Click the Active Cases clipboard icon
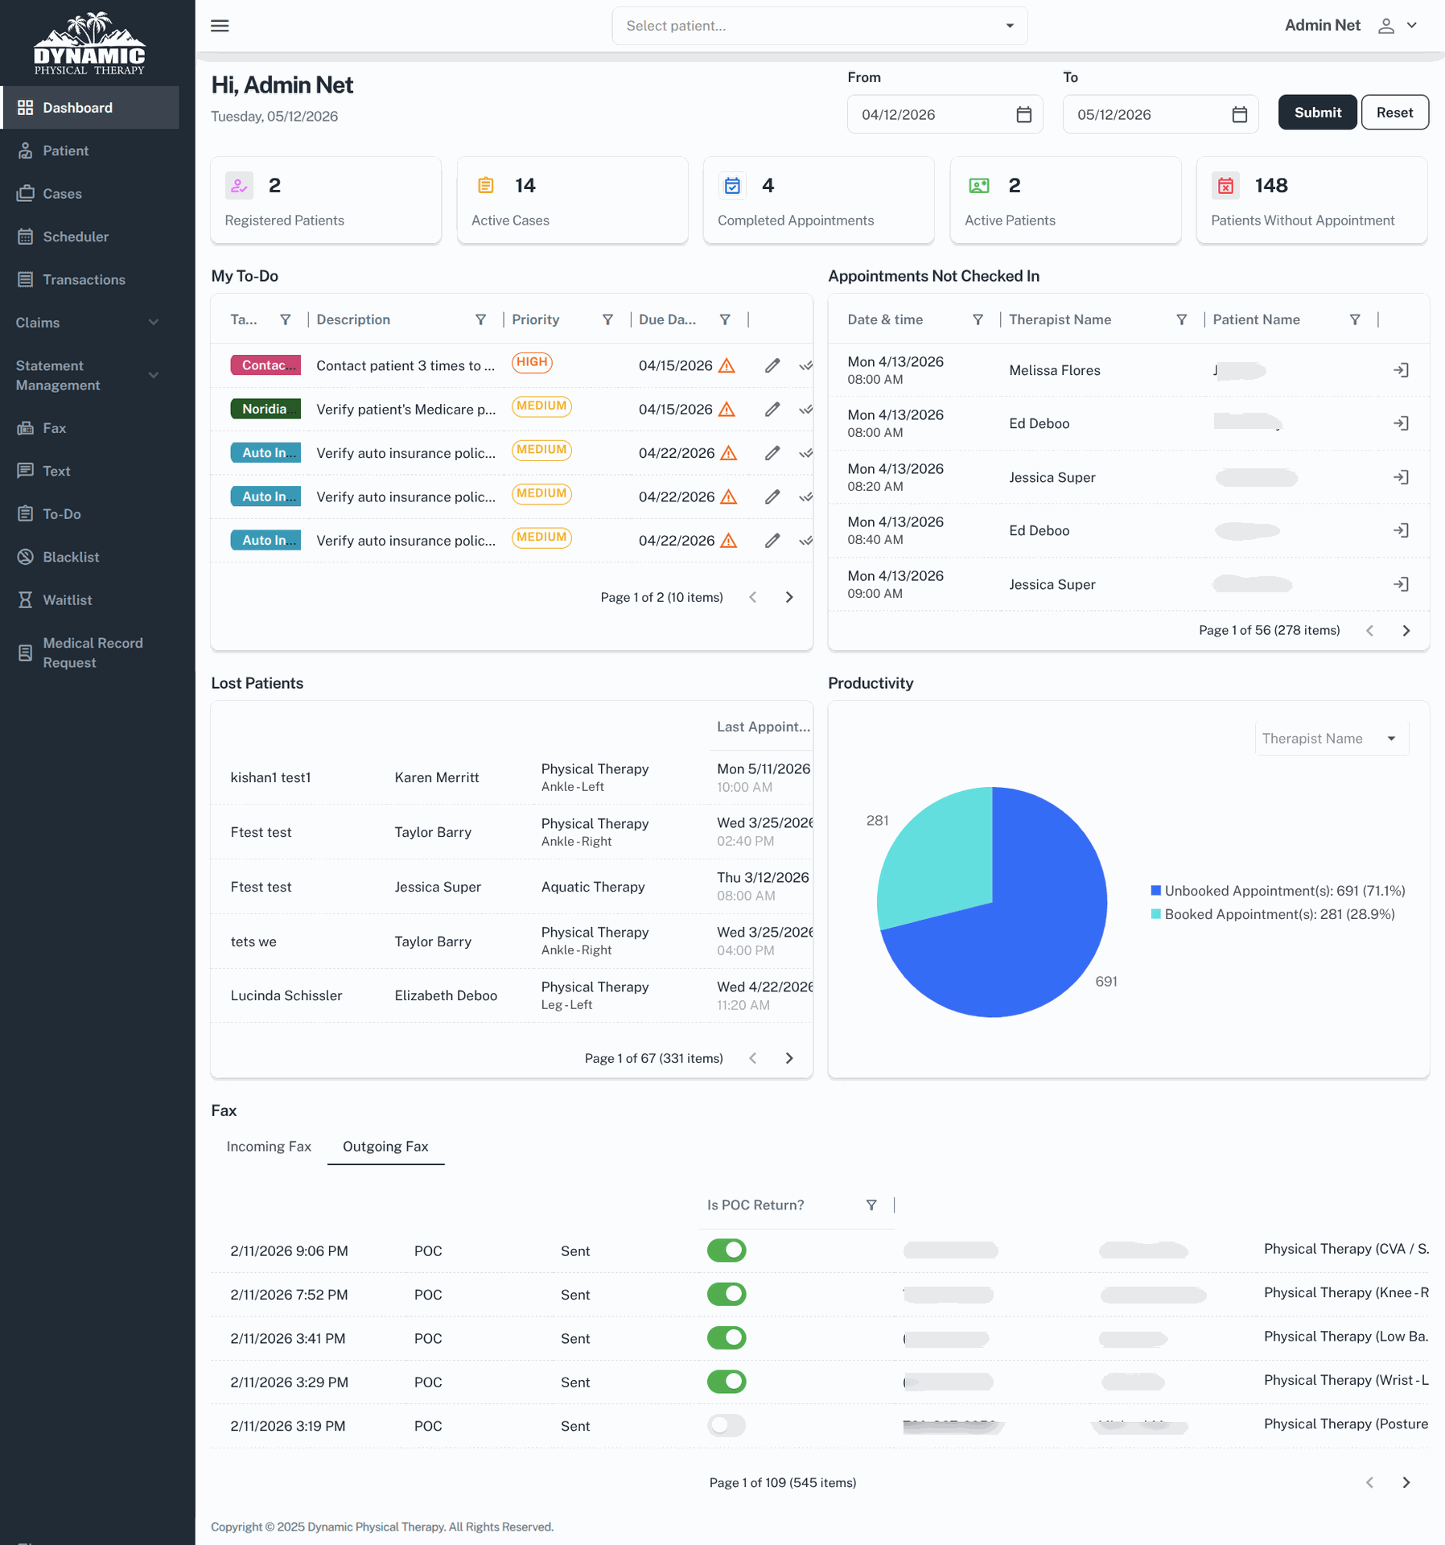This screenshot has width=1445, height=1545. [x=486, y=186]
